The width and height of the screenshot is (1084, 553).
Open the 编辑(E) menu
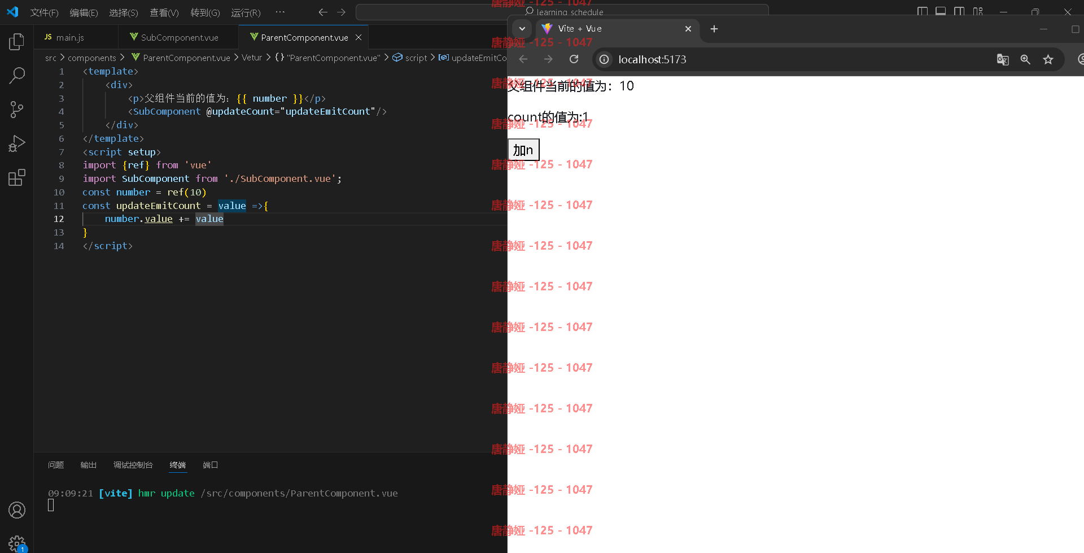84,12
